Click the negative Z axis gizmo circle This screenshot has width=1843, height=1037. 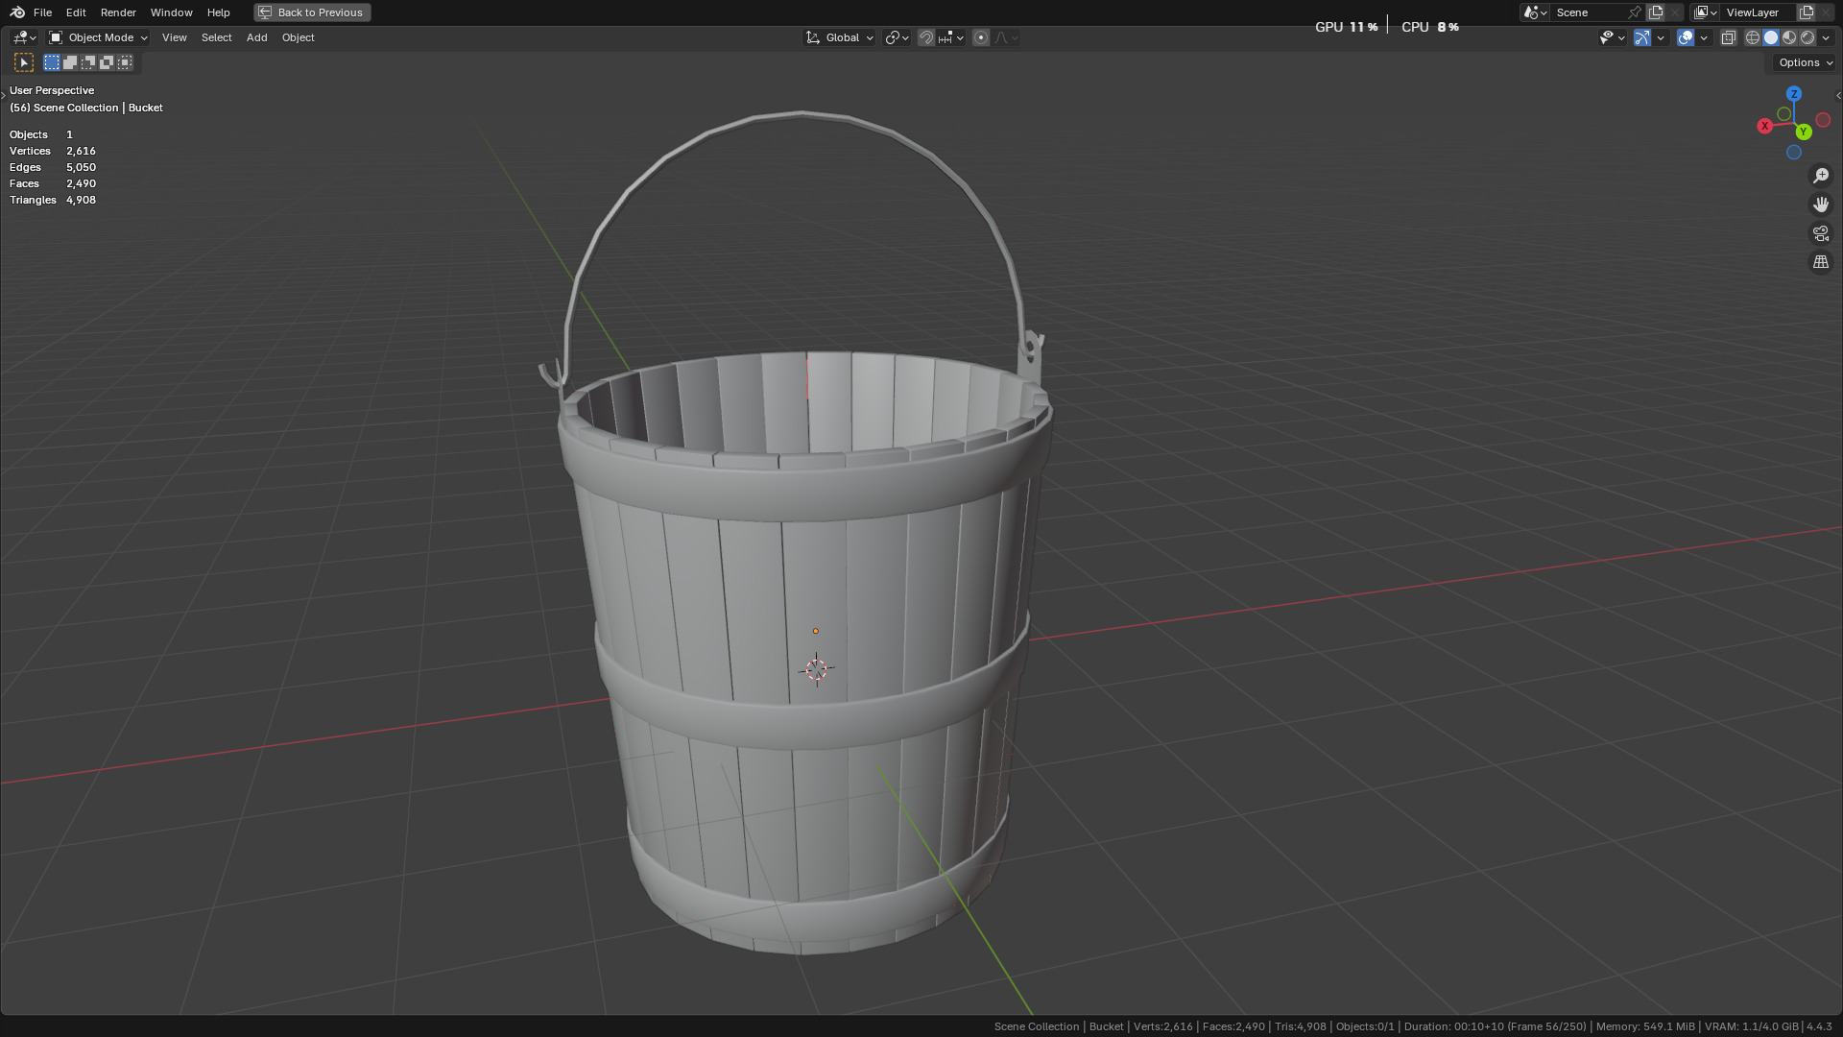[1793, 153]
